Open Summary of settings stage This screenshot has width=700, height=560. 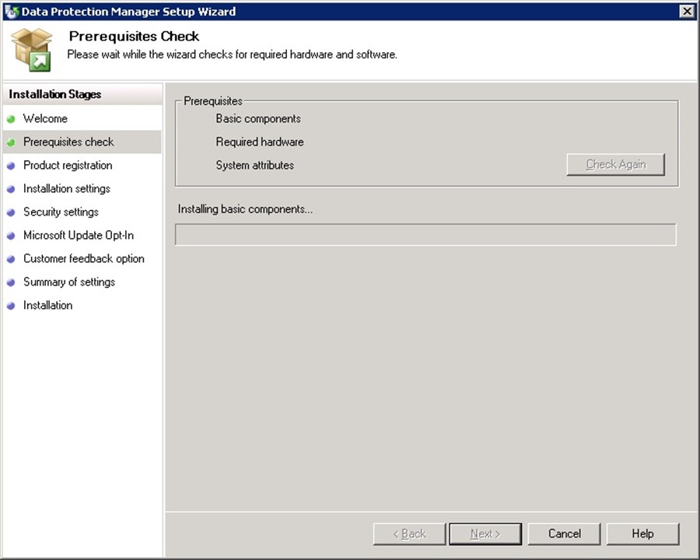click(x=68, y=282)
